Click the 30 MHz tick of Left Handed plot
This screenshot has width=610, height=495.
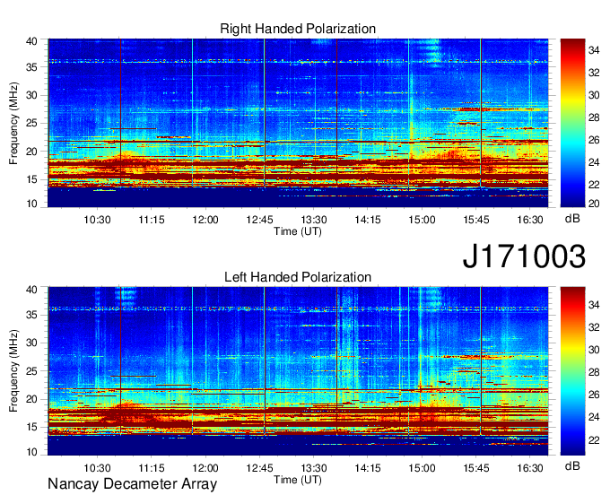click(x=31, y=343)
